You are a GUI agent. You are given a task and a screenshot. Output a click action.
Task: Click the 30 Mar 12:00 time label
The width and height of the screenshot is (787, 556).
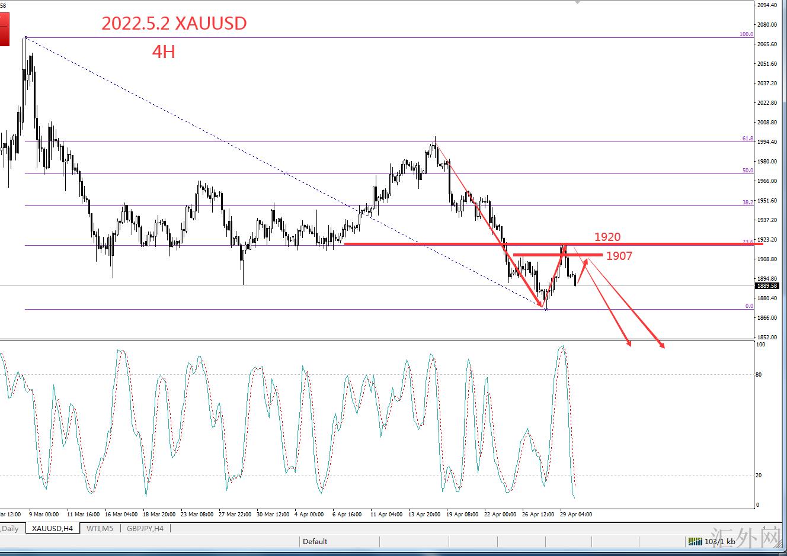[x=273, y=515]
